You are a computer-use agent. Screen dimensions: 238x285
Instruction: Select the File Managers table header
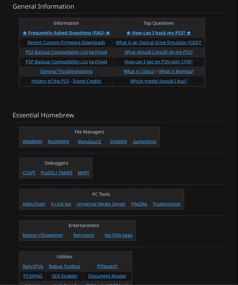[89, 132]
